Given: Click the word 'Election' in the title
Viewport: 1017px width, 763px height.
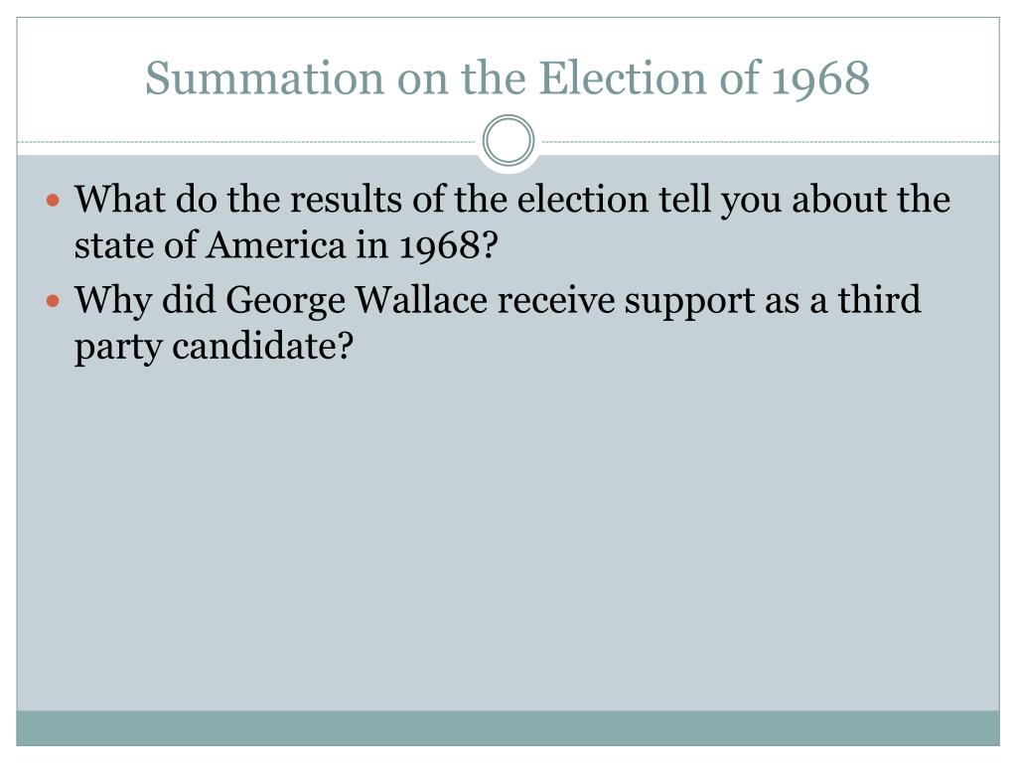Looking at the screenshot, I should click(x=623, y=77).
